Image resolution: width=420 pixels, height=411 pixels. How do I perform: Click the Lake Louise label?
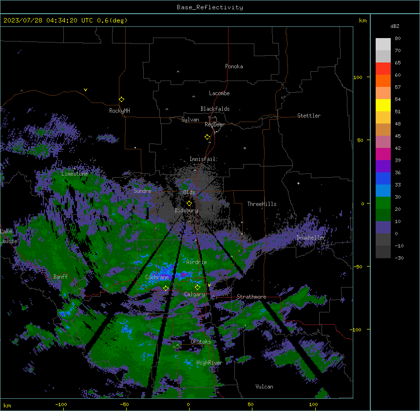(9, 236)
